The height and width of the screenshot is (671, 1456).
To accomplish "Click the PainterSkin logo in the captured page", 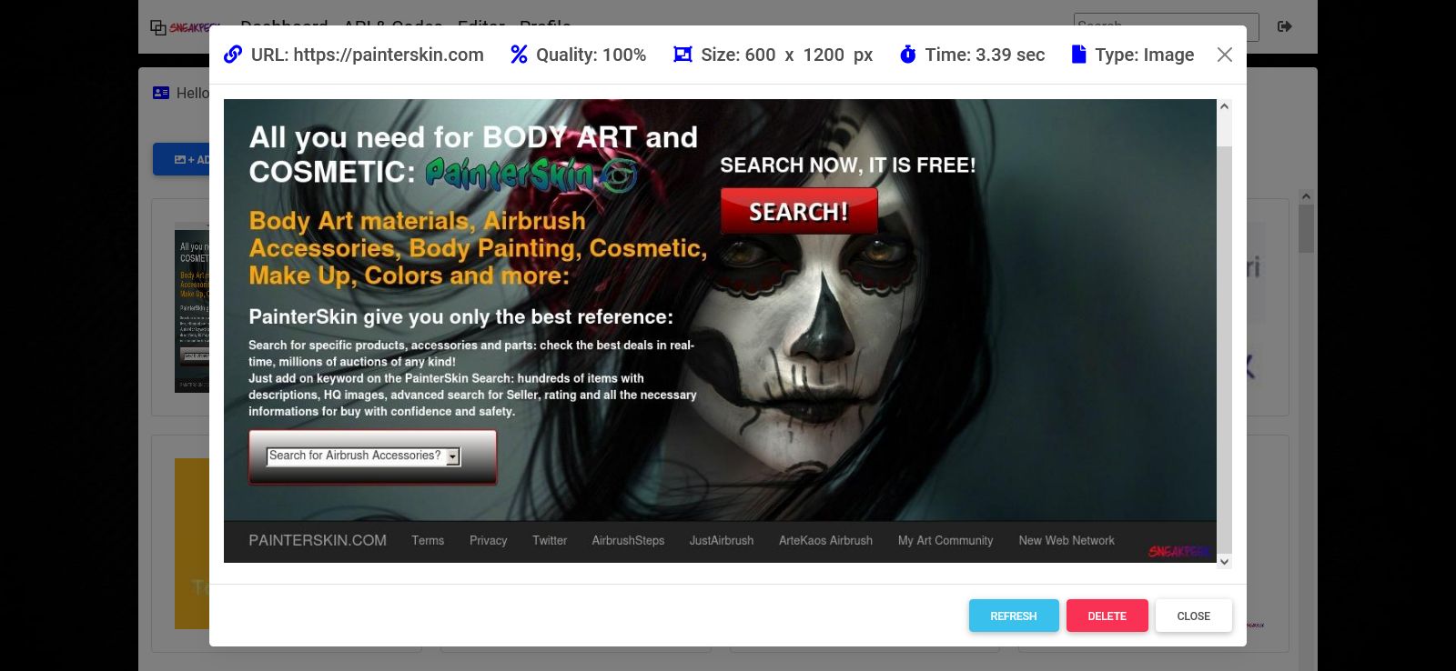I will (531, 173).
